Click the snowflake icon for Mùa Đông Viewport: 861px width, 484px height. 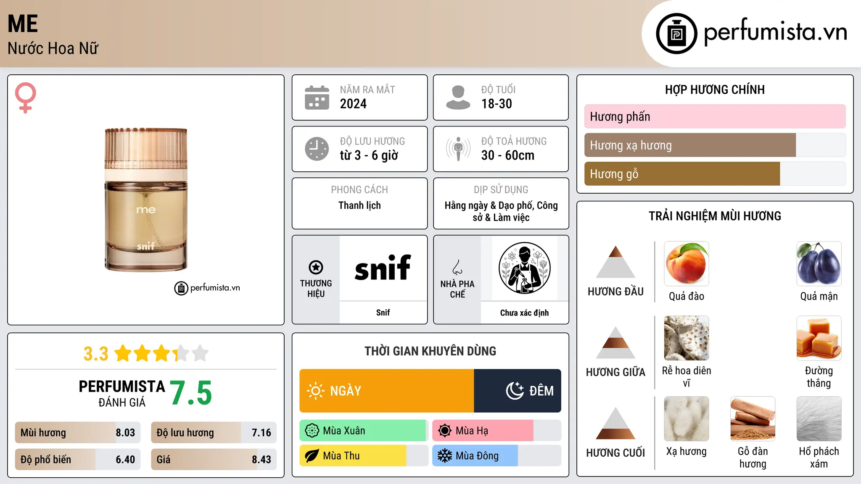[445, 456]
